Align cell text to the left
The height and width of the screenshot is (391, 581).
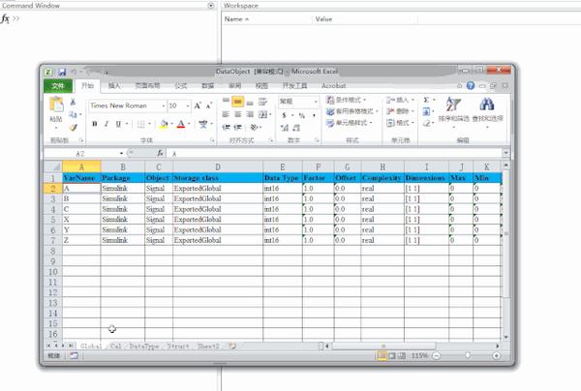coord(226,114)
